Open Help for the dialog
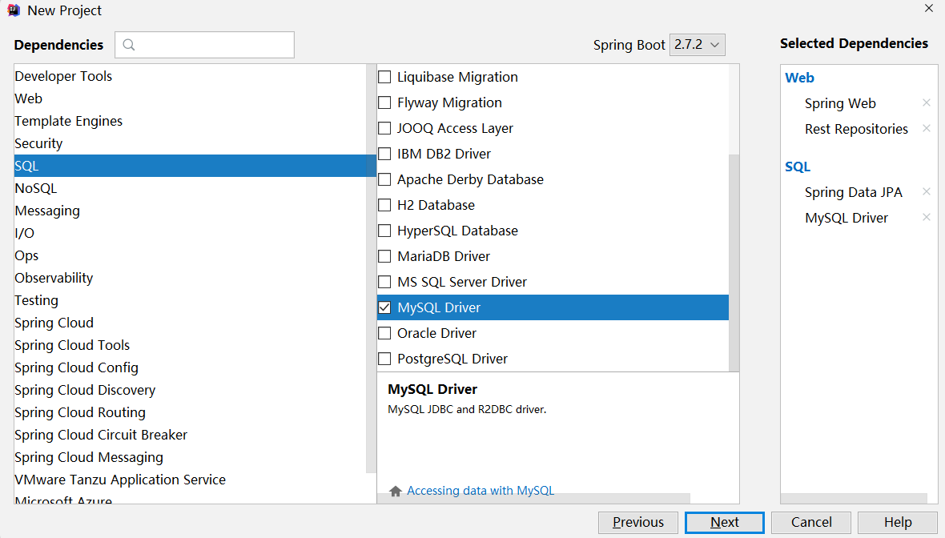945x538 pixels. (x=898, y=522)
